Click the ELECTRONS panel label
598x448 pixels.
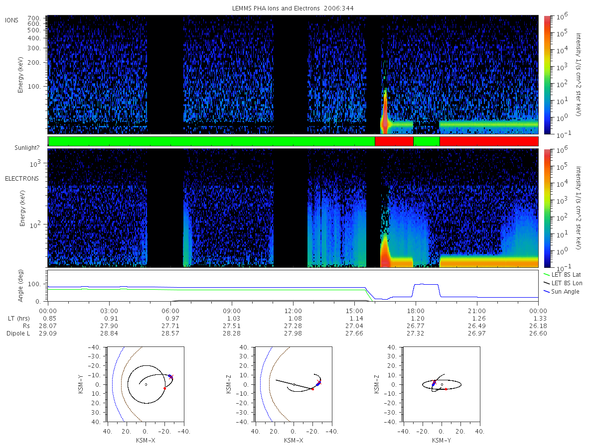tap(22, 178)
